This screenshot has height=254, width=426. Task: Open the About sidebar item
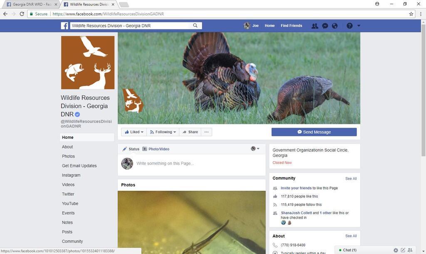(x=67, y=147)
